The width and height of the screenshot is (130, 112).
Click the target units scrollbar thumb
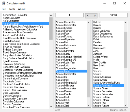126,50
